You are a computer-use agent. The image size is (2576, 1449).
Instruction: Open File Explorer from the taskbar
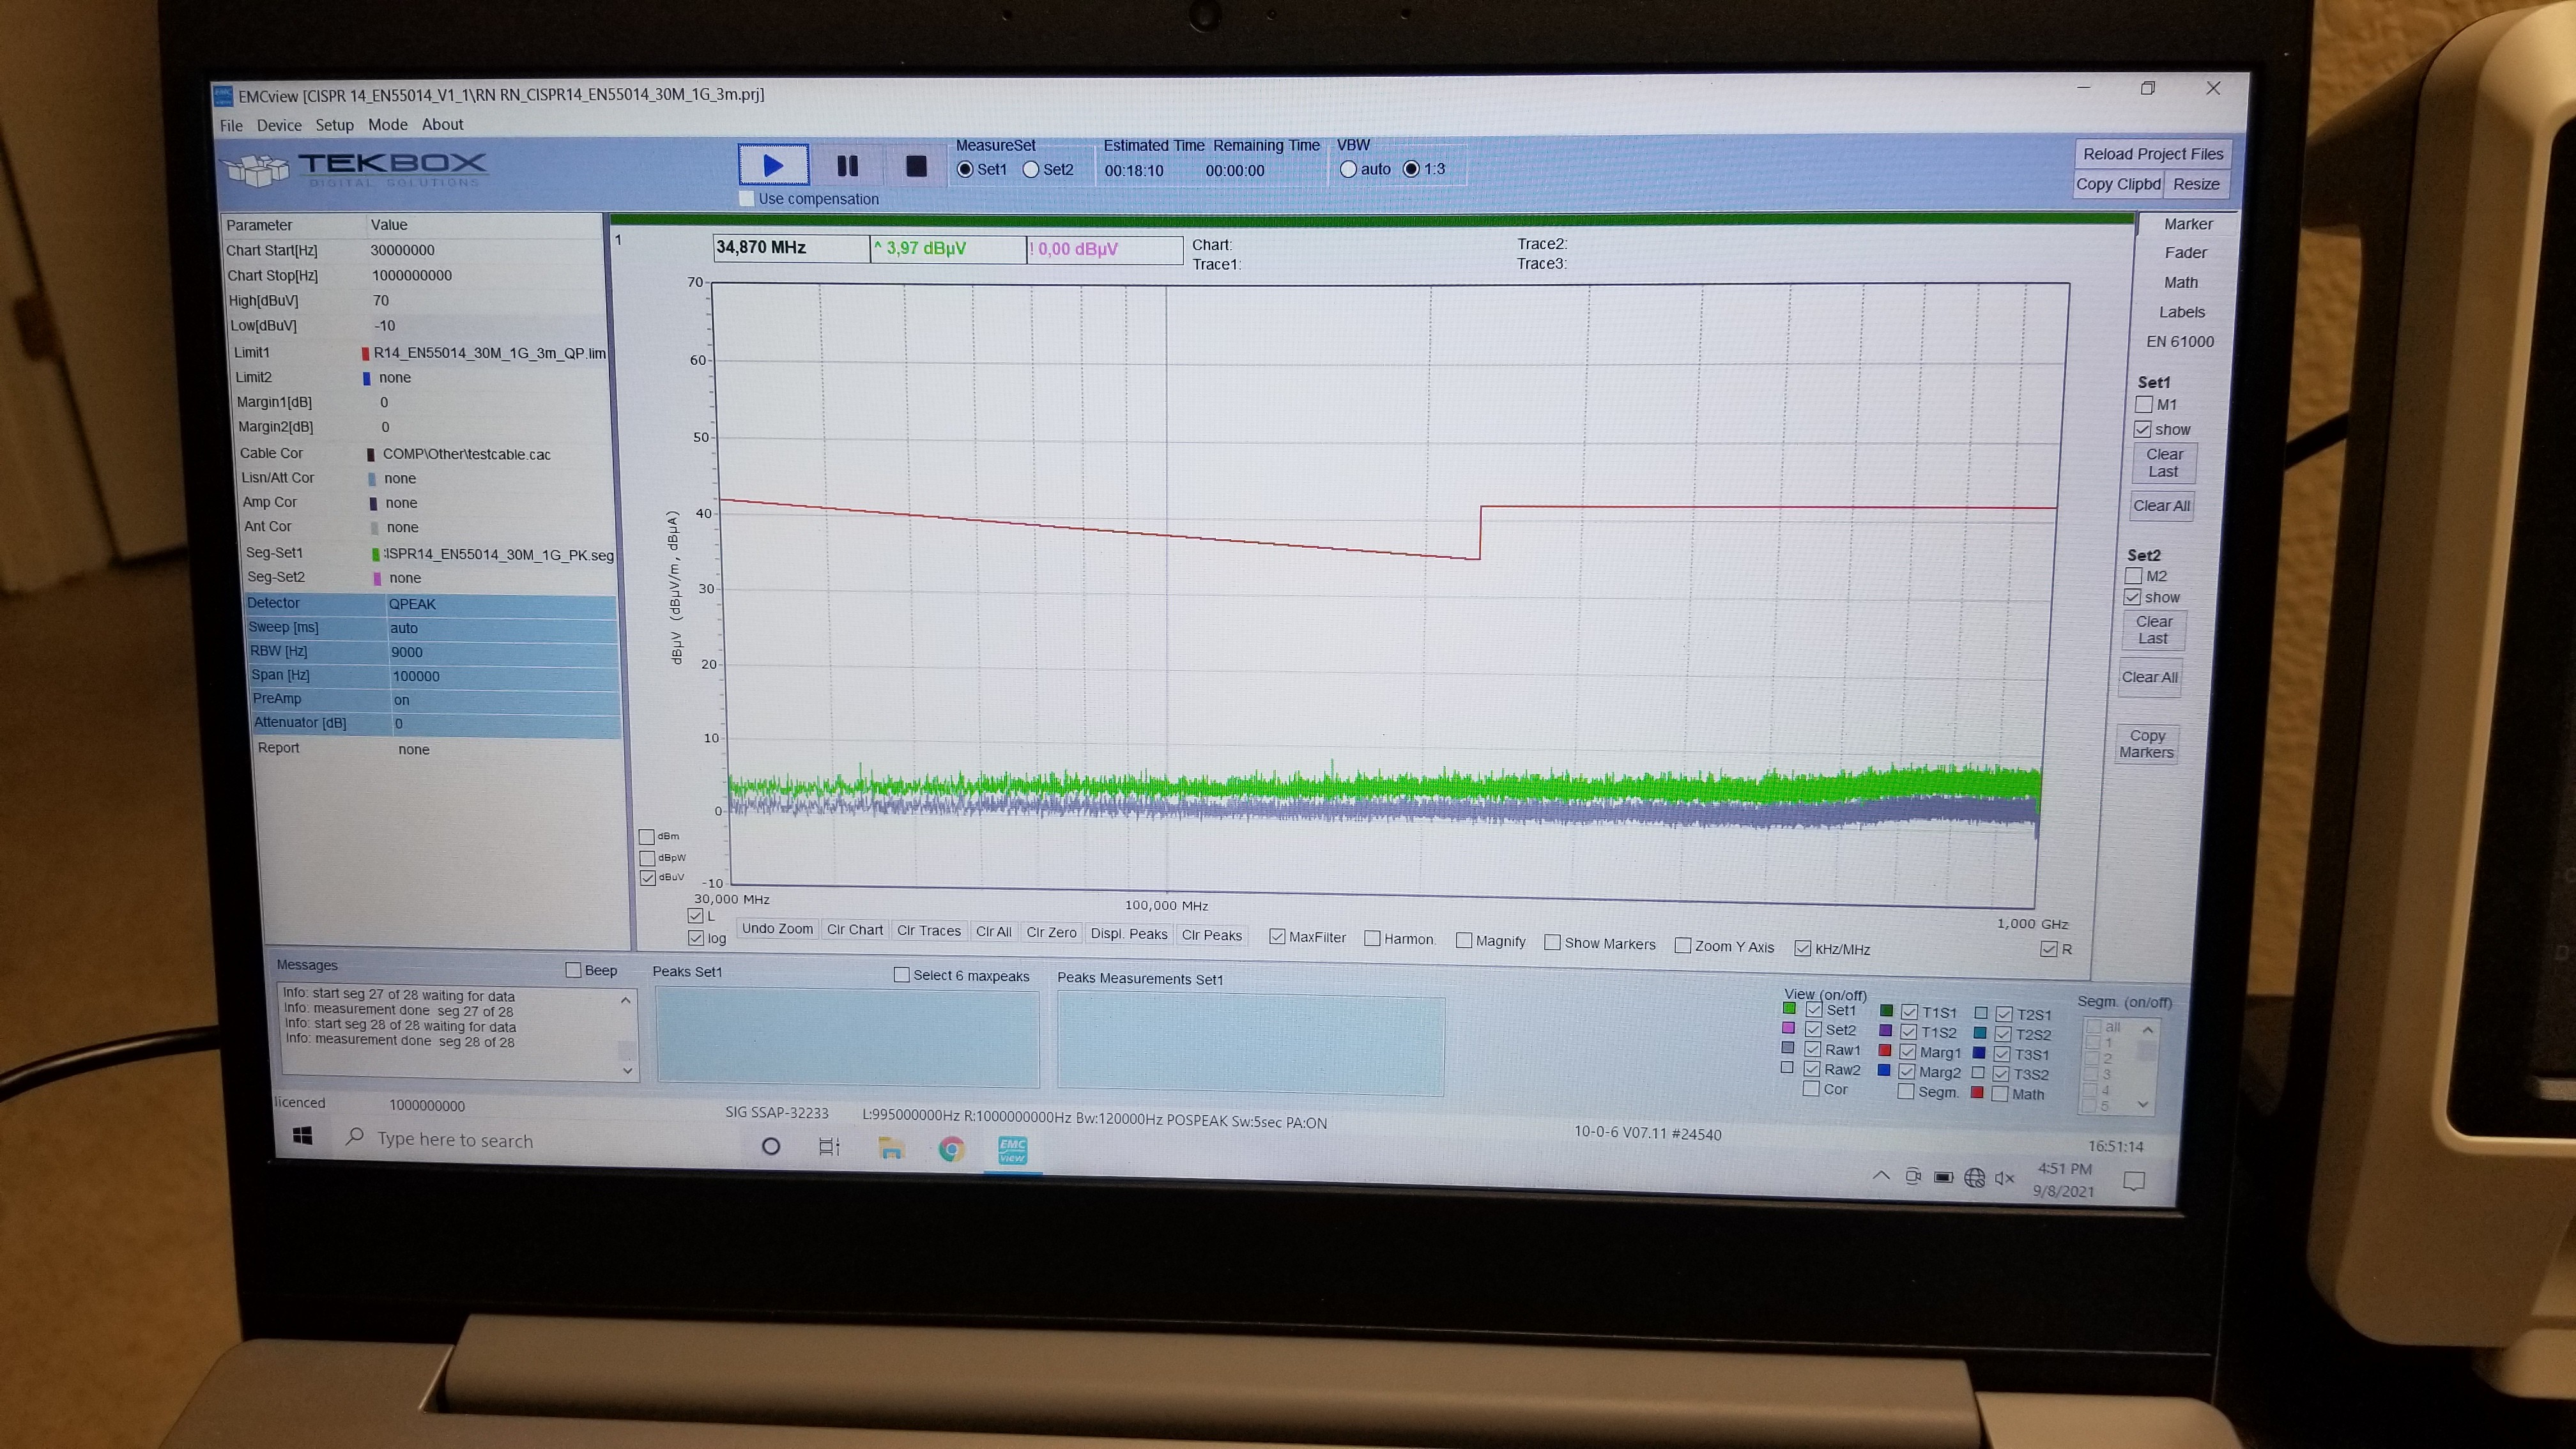click(890, 1148)
